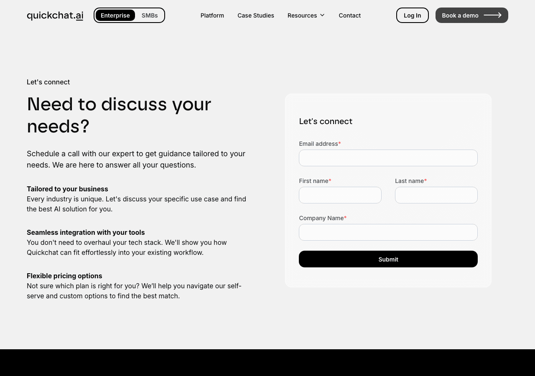This screenshot has width=535, height=376.
Task: Switch to the SMBs segment
Action: click(150, 15)
